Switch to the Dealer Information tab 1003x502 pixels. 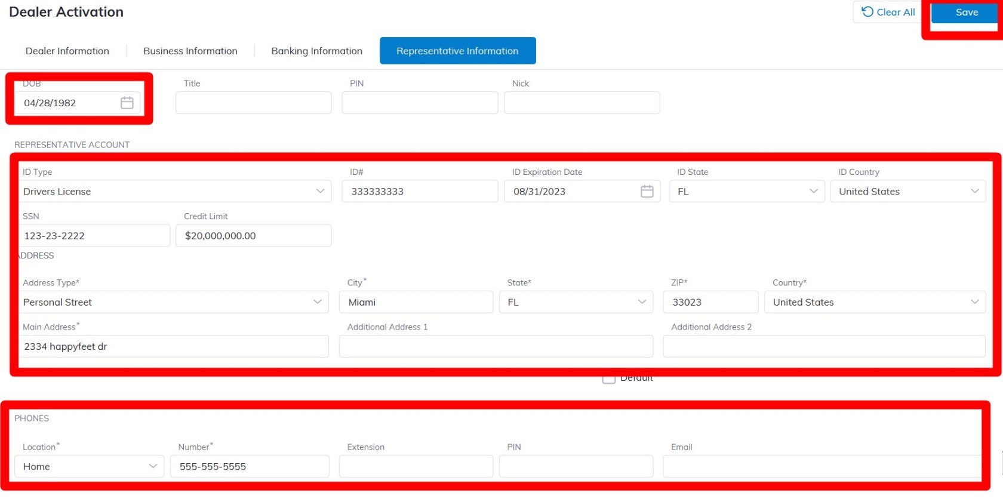tap(67, 51)
